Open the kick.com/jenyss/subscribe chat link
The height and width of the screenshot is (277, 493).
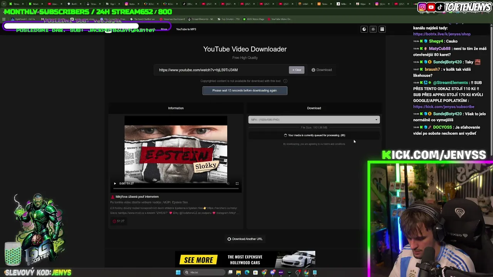[444, 107]
